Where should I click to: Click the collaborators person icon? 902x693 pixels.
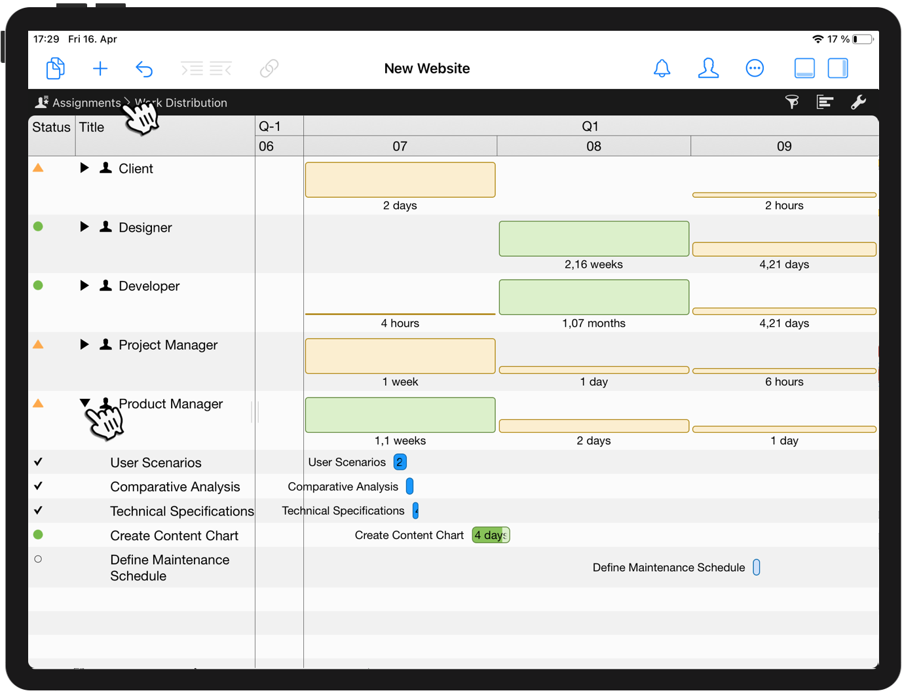(x=708, y=68)
